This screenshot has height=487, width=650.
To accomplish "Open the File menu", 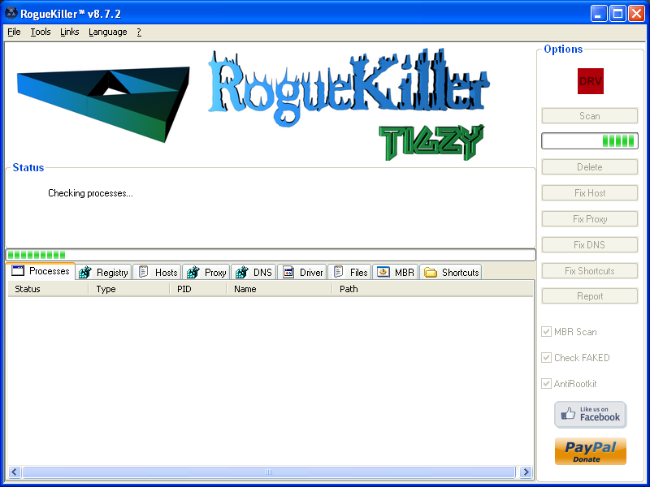I will [x=14, y=32].
